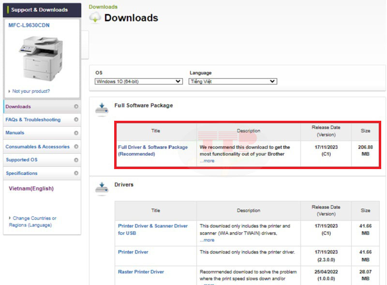Open FAQs & Troubleshooting in sidebar
Viewport: 387px width, 285px height.
33,120
